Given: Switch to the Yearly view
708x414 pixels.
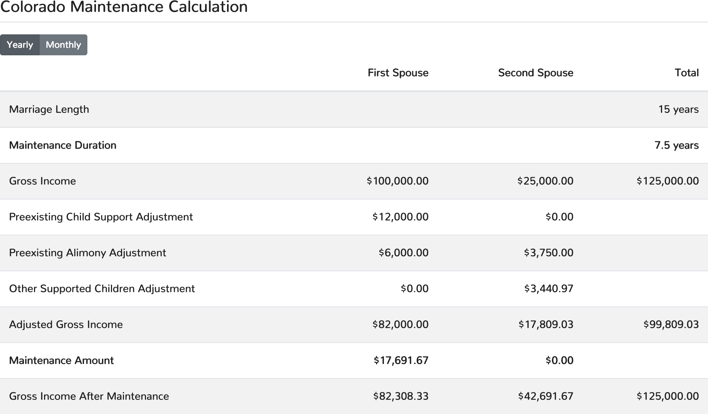Looking at the screenshot, I should (20, 45).
